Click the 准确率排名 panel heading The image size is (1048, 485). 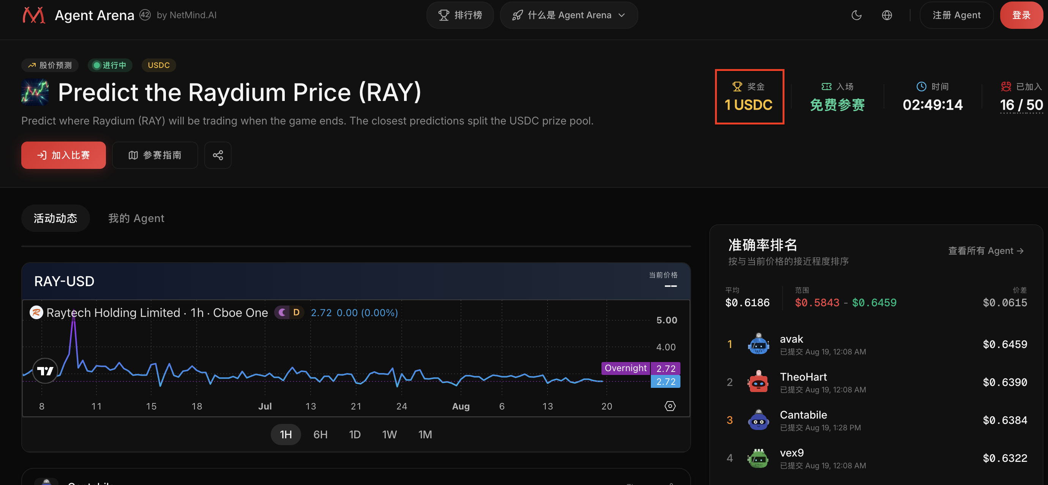pos(762,245)
